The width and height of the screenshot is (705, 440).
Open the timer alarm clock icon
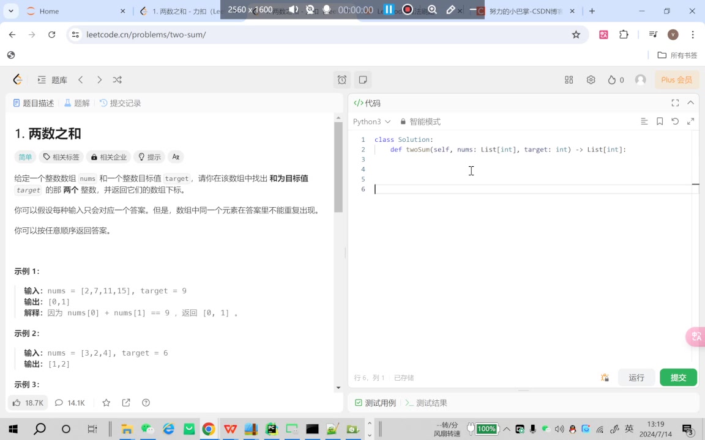pos(342,80)
